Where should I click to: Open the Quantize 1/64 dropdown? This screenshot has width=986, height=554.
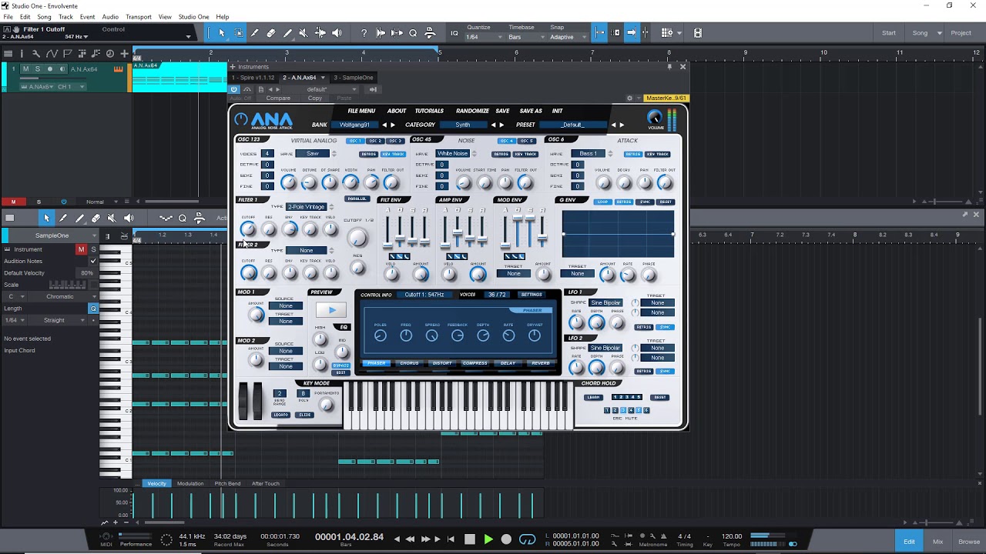point(483,37)
